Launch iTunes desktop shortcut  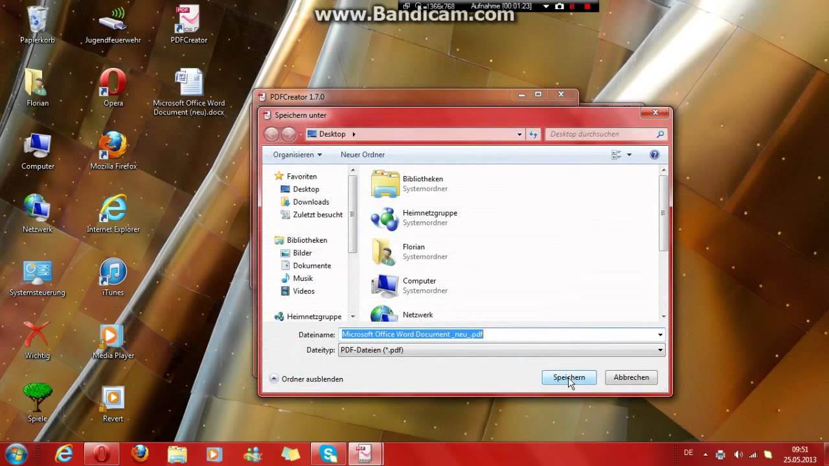click(x=113, y=277)
